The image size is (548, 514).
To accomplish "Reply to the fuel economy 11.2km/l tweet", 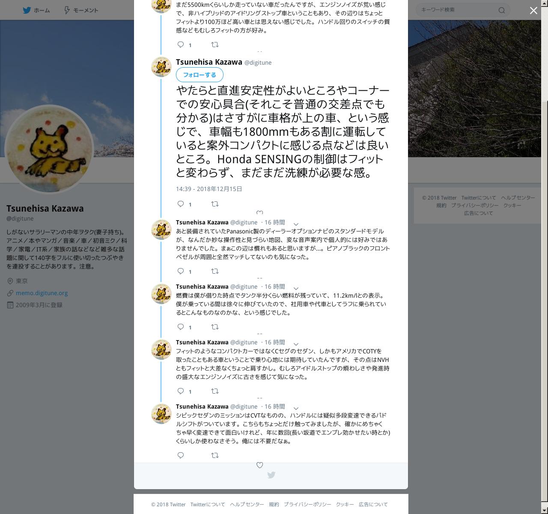I will (x=181, y=327).
